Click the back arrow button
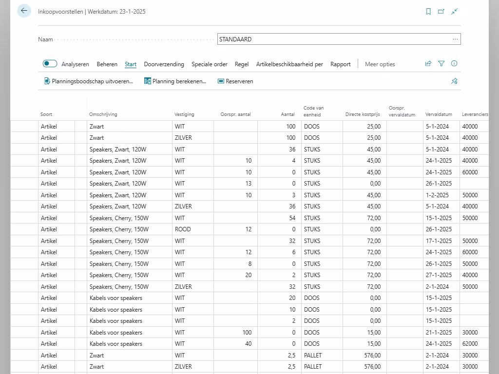 tap(24, 11)
